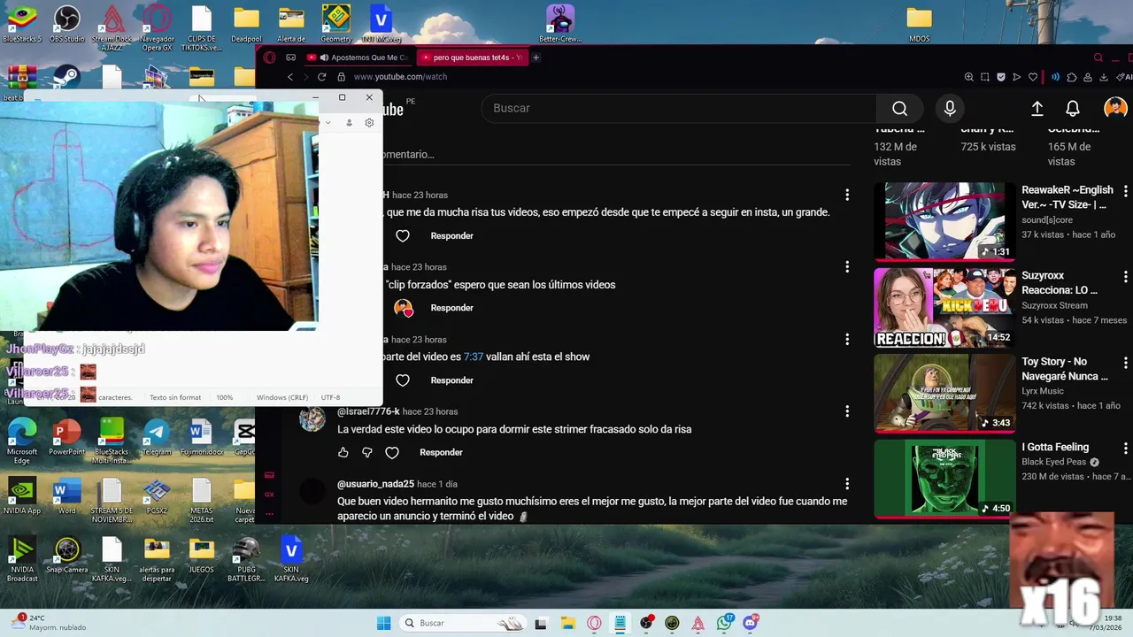Open GX Corner gamepad icon in Opera

(x=290, y=58)
